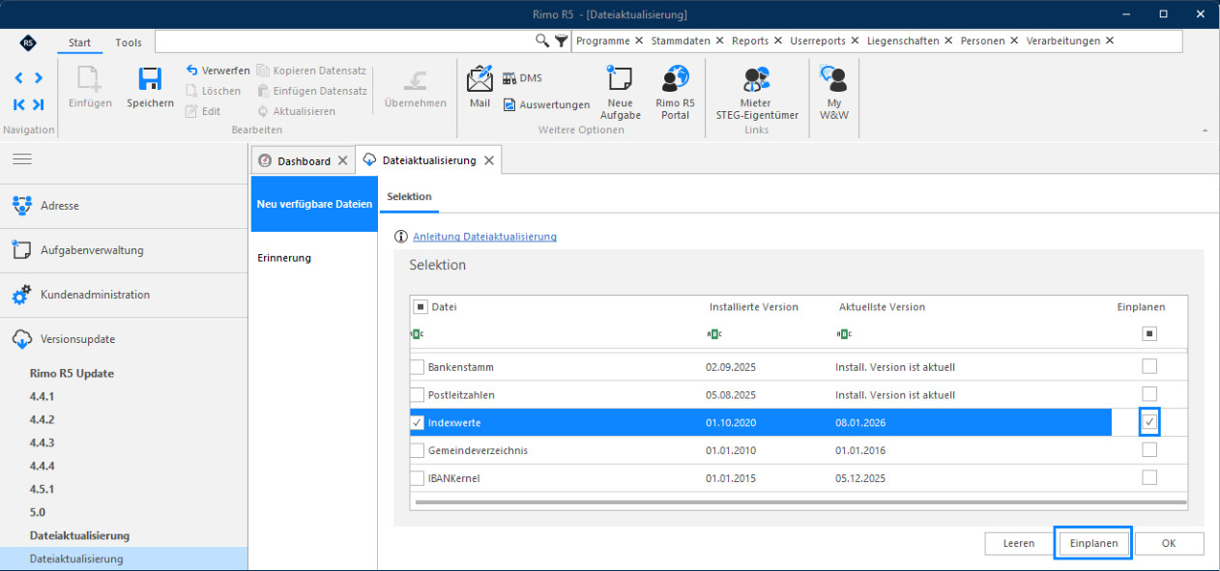Open the Anleitung Dateiaktualisierung link

coord(484,236)
